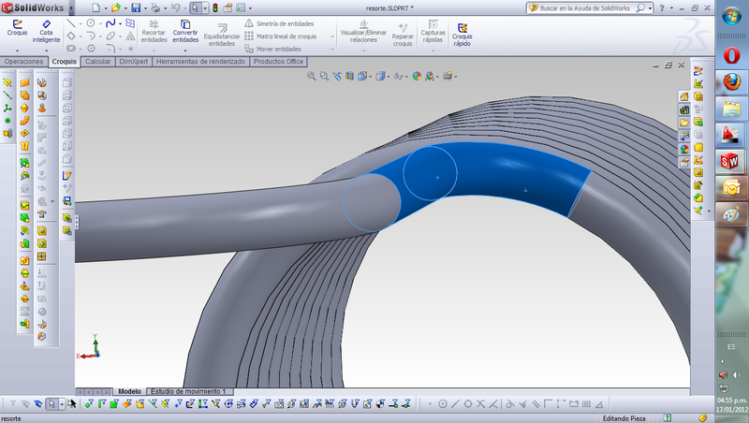Click the home icon in task pane
Image resolution: width=749 pixels, height=423 pixels.
click(x=684, y=97)
